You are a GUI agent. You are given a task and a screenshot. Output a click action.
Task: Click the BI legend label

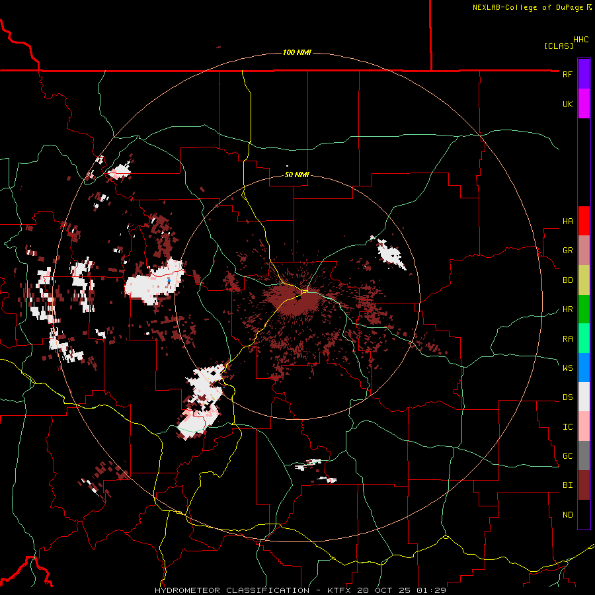coord(567,485)
